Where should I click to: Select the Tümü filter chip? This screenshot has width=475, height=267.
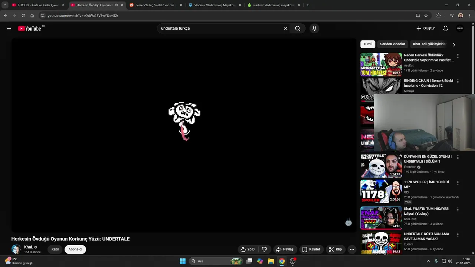point(368,44)
